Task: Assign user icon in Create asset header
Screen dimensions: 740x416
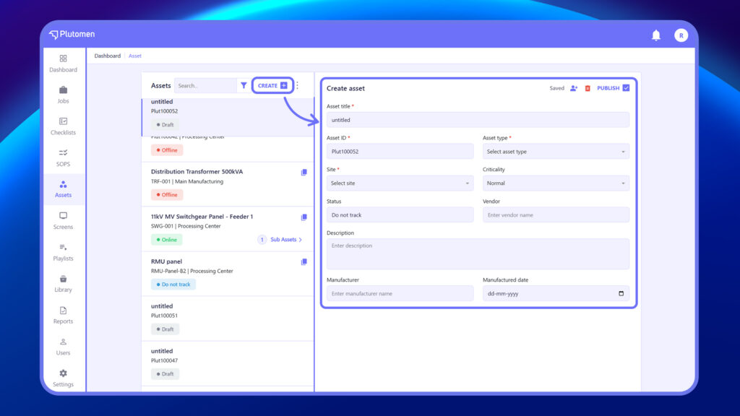Action: click(574, 88)
